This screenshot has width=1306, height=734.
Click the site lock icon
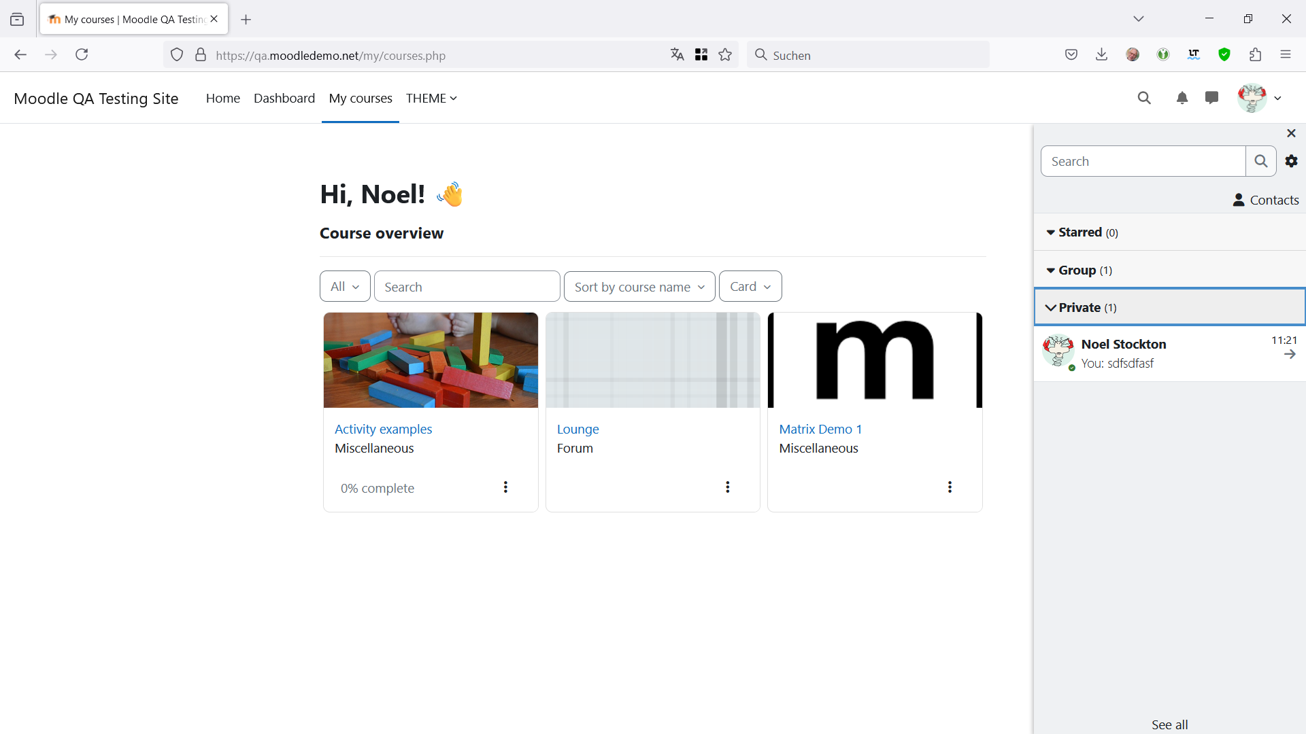click(x=201, y=55)
